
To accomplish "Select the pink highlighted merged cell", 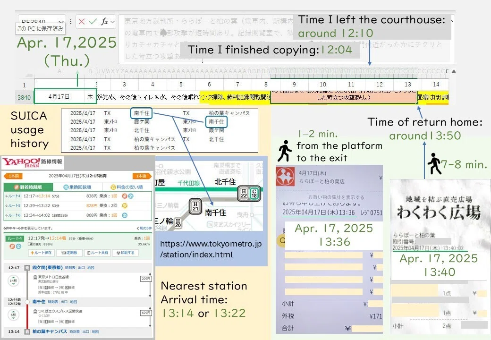I will tap(344, 97).
